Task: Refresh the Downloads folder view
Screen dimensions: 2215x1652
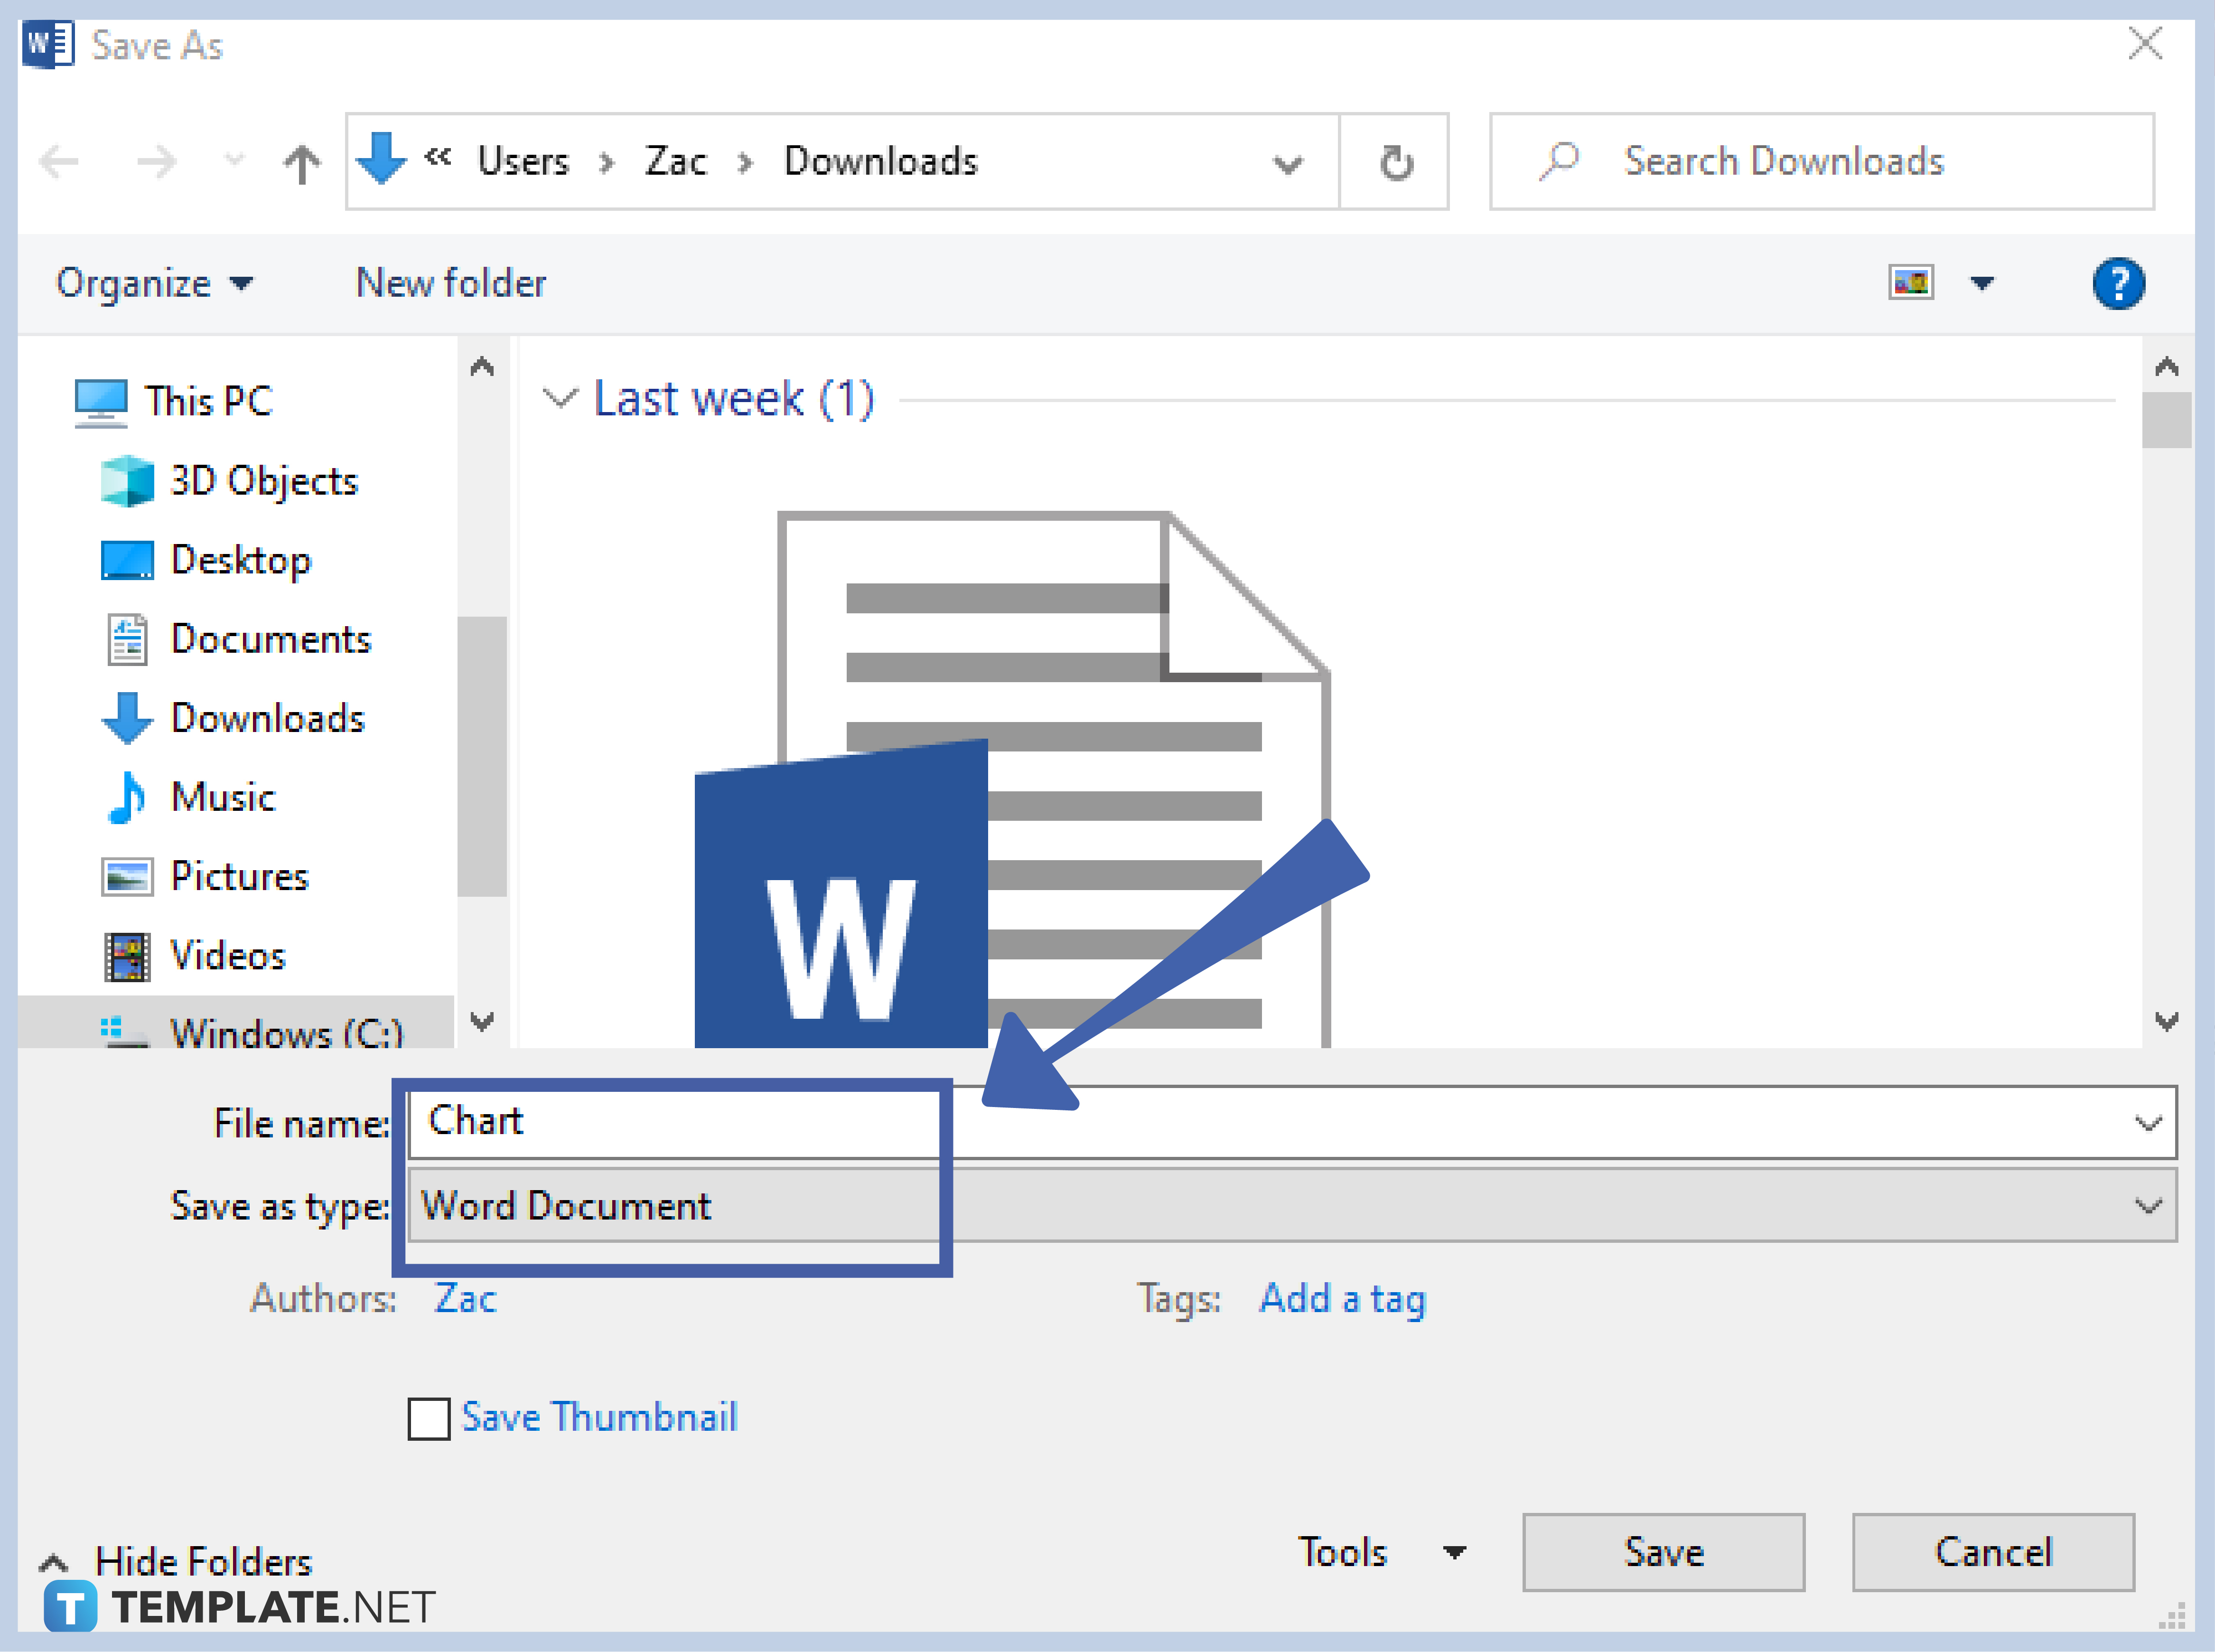Action: [1395, 161]
